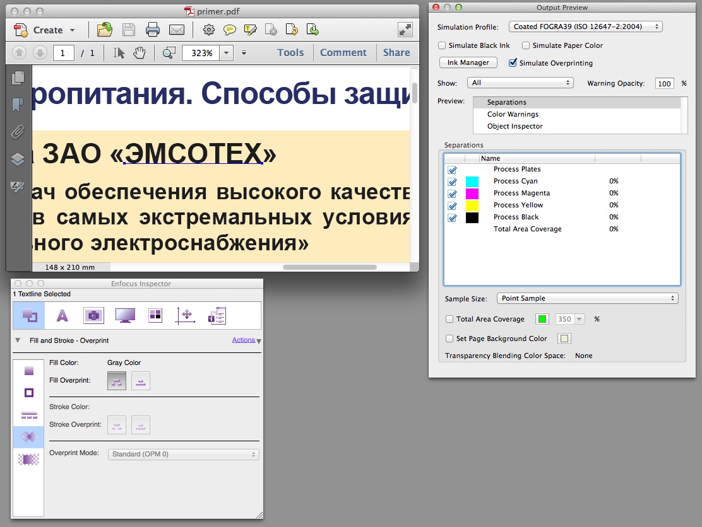Add a sticky note comment
Screen dimensions: 702x527
pos(230,30)
